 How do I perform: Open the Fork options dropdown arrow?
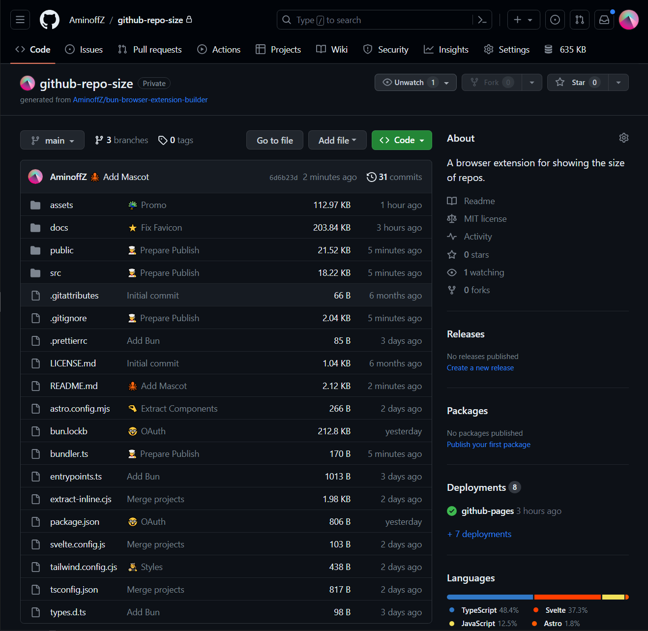(x=532, y=82)
